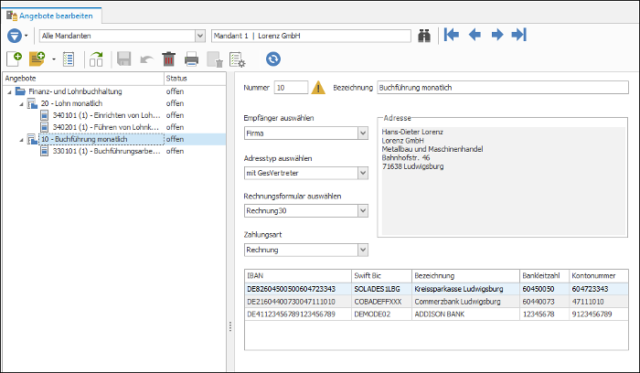Click the DEMODE02 cell

pos(381,314)
